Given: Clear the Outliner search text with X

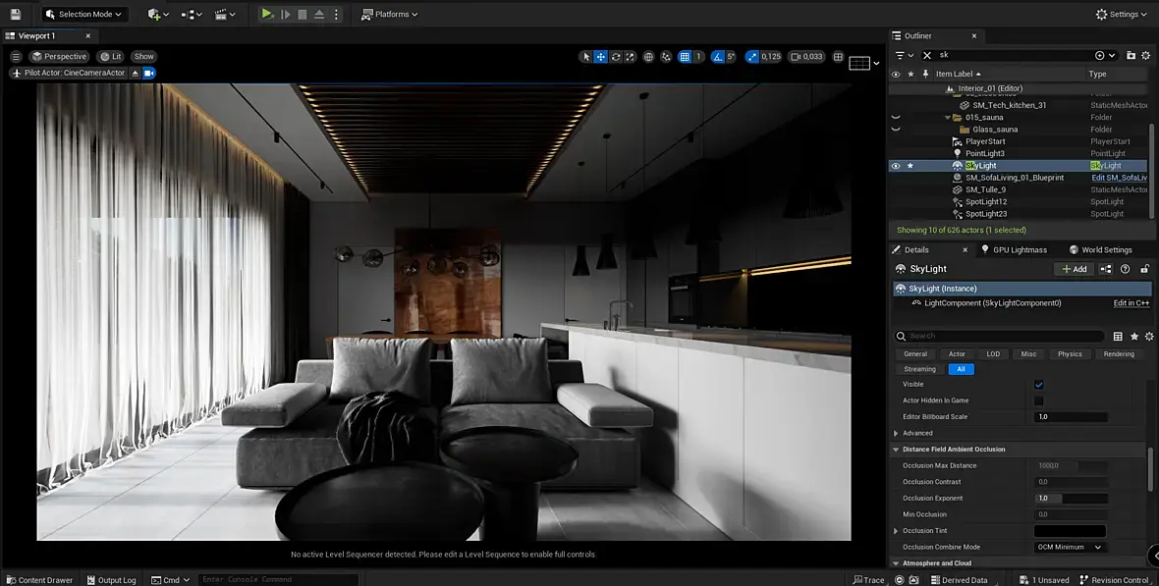Looking at the screenshot, I should point(927,55).
